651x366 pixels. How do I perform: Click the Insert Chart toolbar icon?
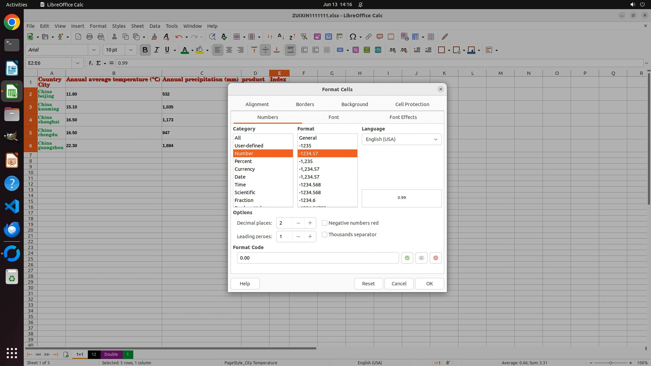coord(328,37)
